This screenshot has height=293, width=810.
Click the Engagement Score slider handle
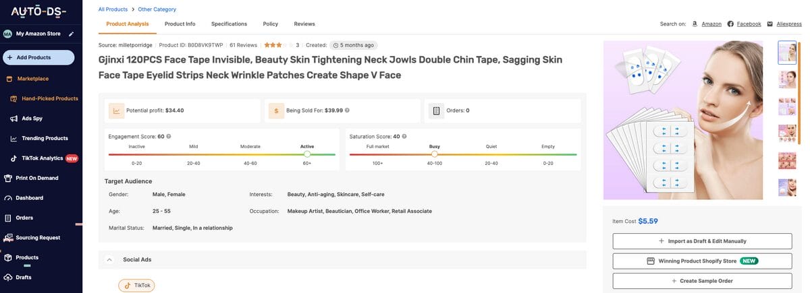point(308,154)
